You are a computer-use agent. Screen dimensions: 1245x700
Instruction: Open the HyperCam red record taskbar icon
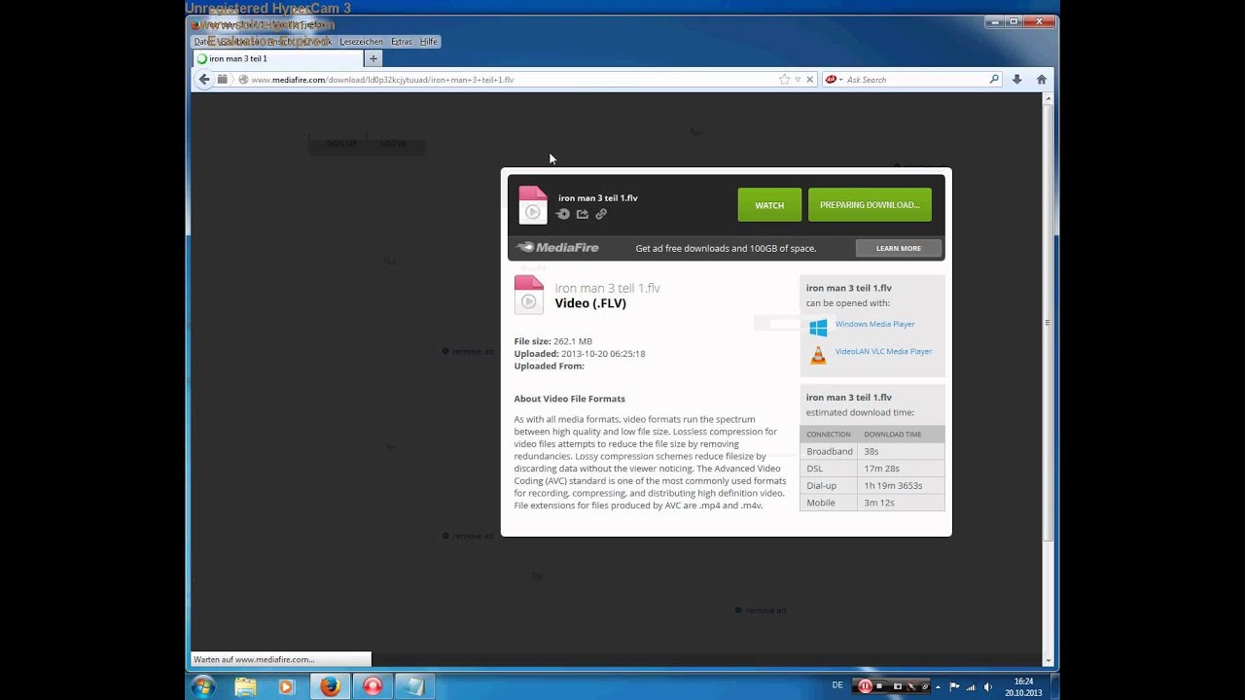(x=373, y=686)
